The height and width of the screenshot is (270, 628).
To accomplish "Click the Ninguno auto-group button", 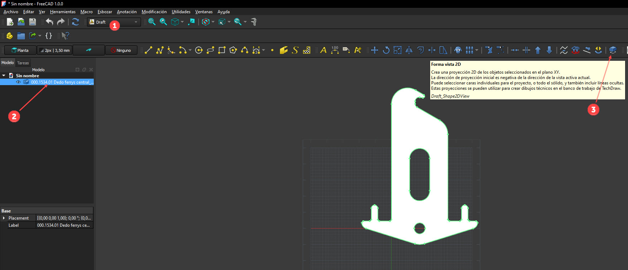I will click(x=121, y=50).
